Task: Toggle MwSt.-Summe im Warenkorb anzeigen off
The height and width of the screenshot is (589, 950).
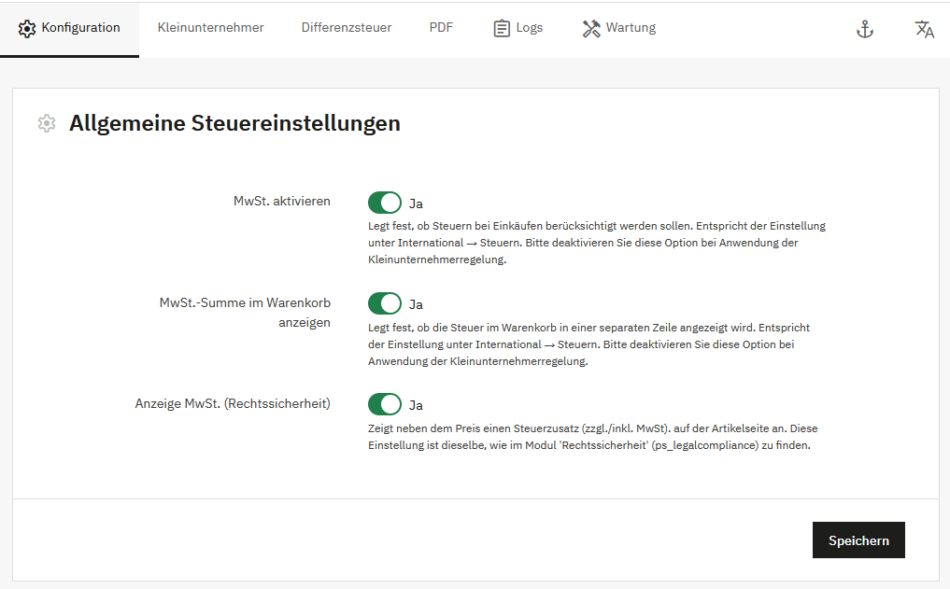Action: (x=384, y=303)
